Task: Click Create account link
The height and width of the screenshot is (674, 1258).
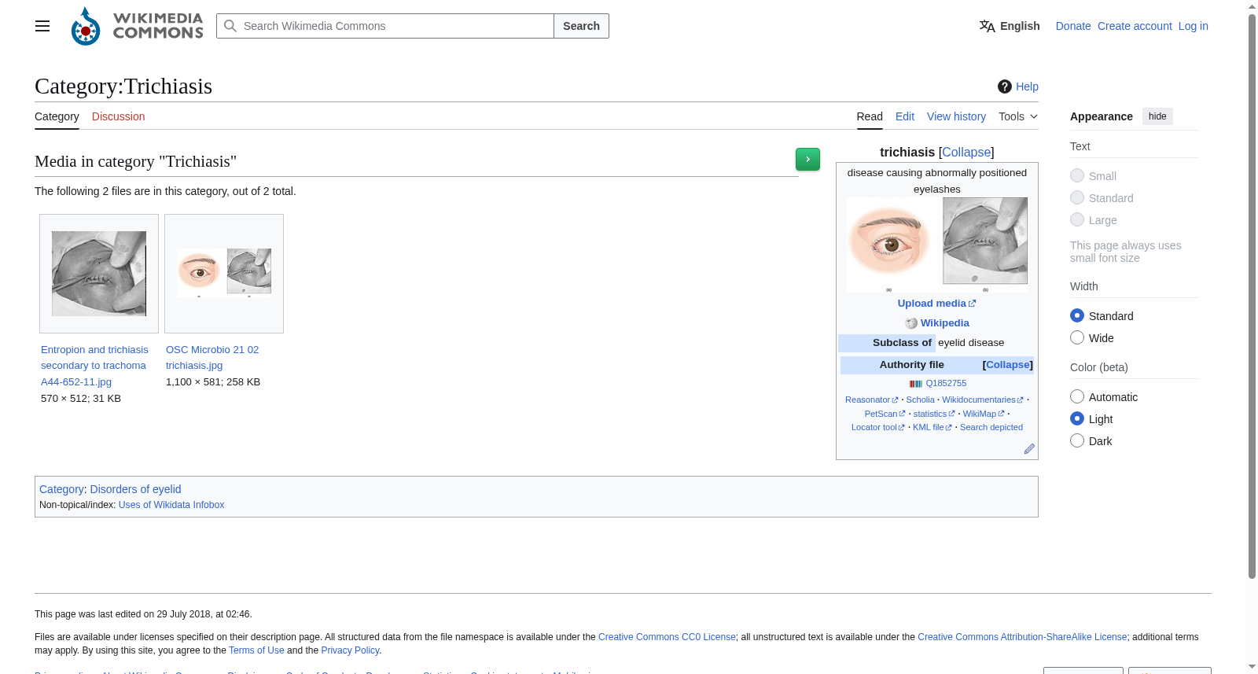Action: (1135, 26)
